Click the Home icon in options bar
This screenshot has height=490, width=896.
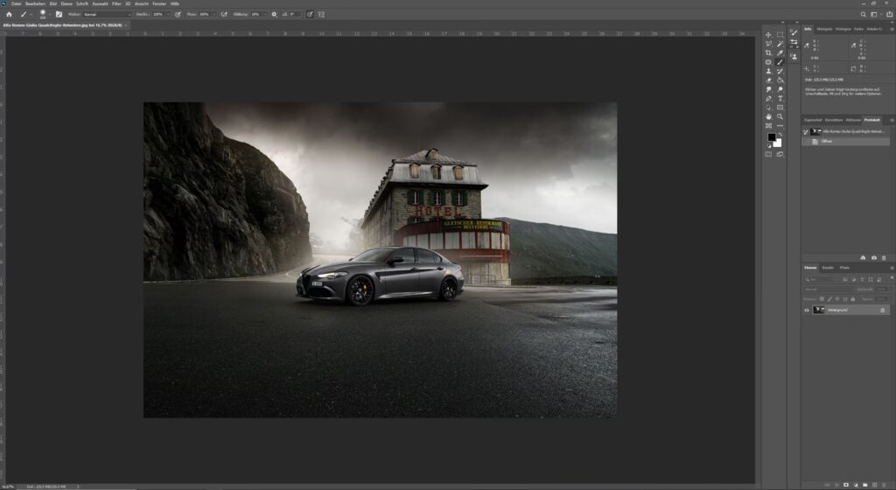point(9,14)
